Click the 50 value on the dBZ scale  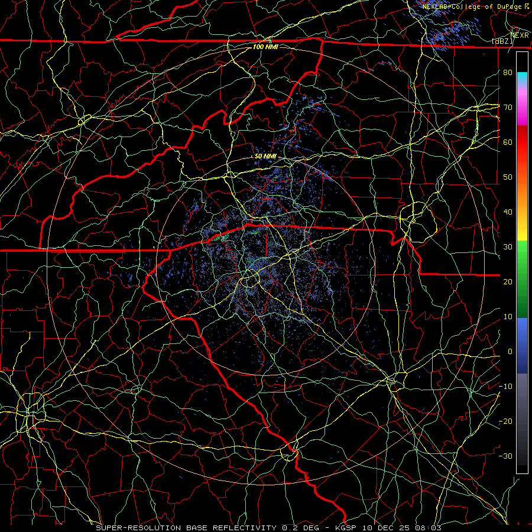(x=508, y=177)
